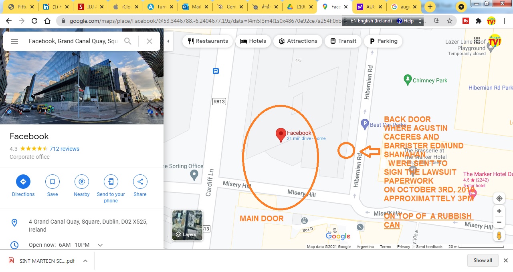This screenshot has height=272, width=513.
Task: Open the 712 reviews link
Action: (x=65, y=149)
